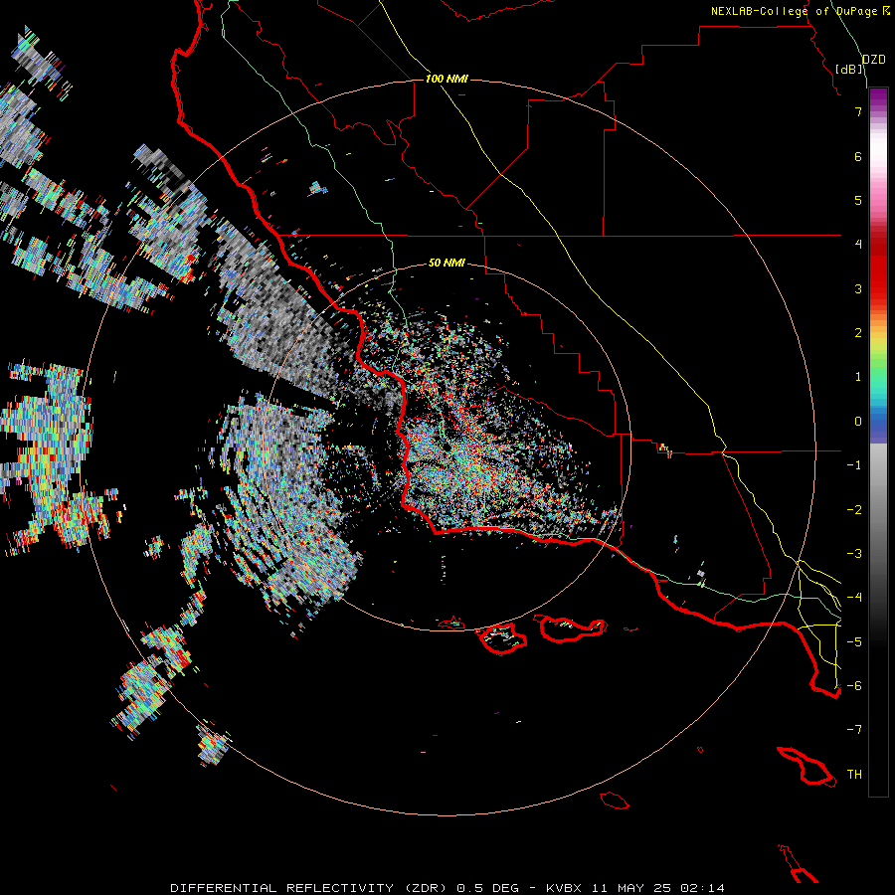Click the timestamp "11 MAY 25 02:14"

click(657, 888)
